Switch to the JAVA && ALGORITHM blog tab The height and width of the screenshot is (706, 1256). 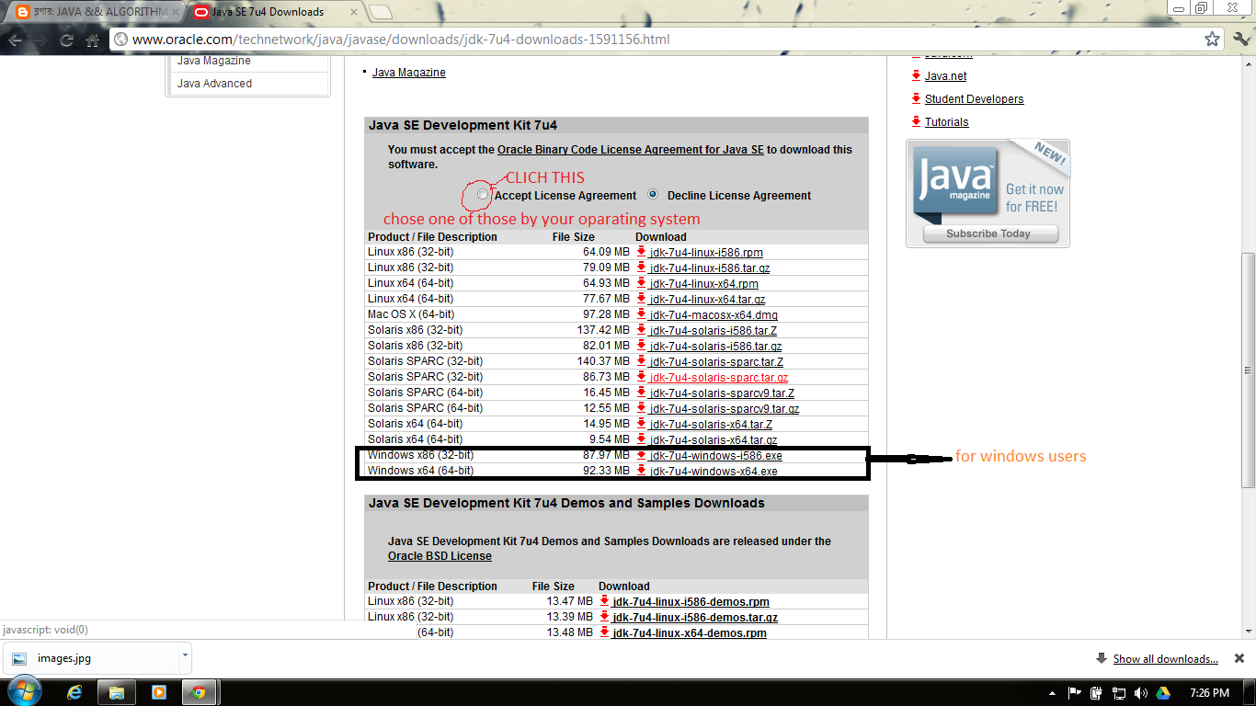tap(98, 12)
